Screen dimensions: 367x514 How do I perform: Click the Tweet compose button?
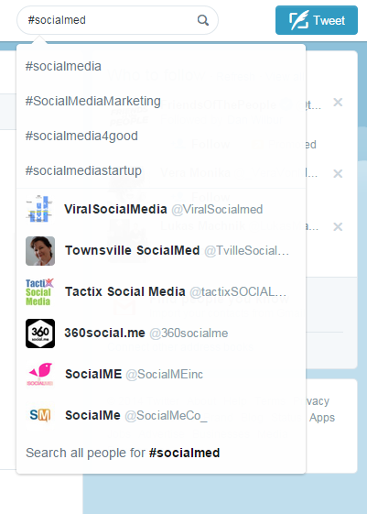click(317, 20)
